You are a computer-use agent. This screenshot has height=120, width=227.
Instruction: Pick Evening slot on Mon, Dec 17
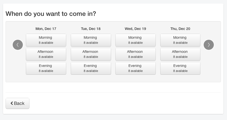tap(46, 68)
